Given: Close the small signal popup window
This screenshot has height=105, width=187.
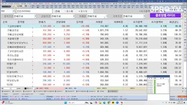Looking at the screenshot, I should point(169,76).
